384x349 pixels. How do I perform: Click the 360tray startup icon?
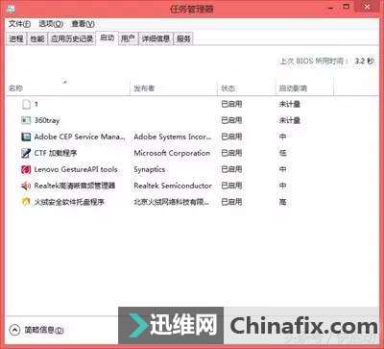pos(26,120)
